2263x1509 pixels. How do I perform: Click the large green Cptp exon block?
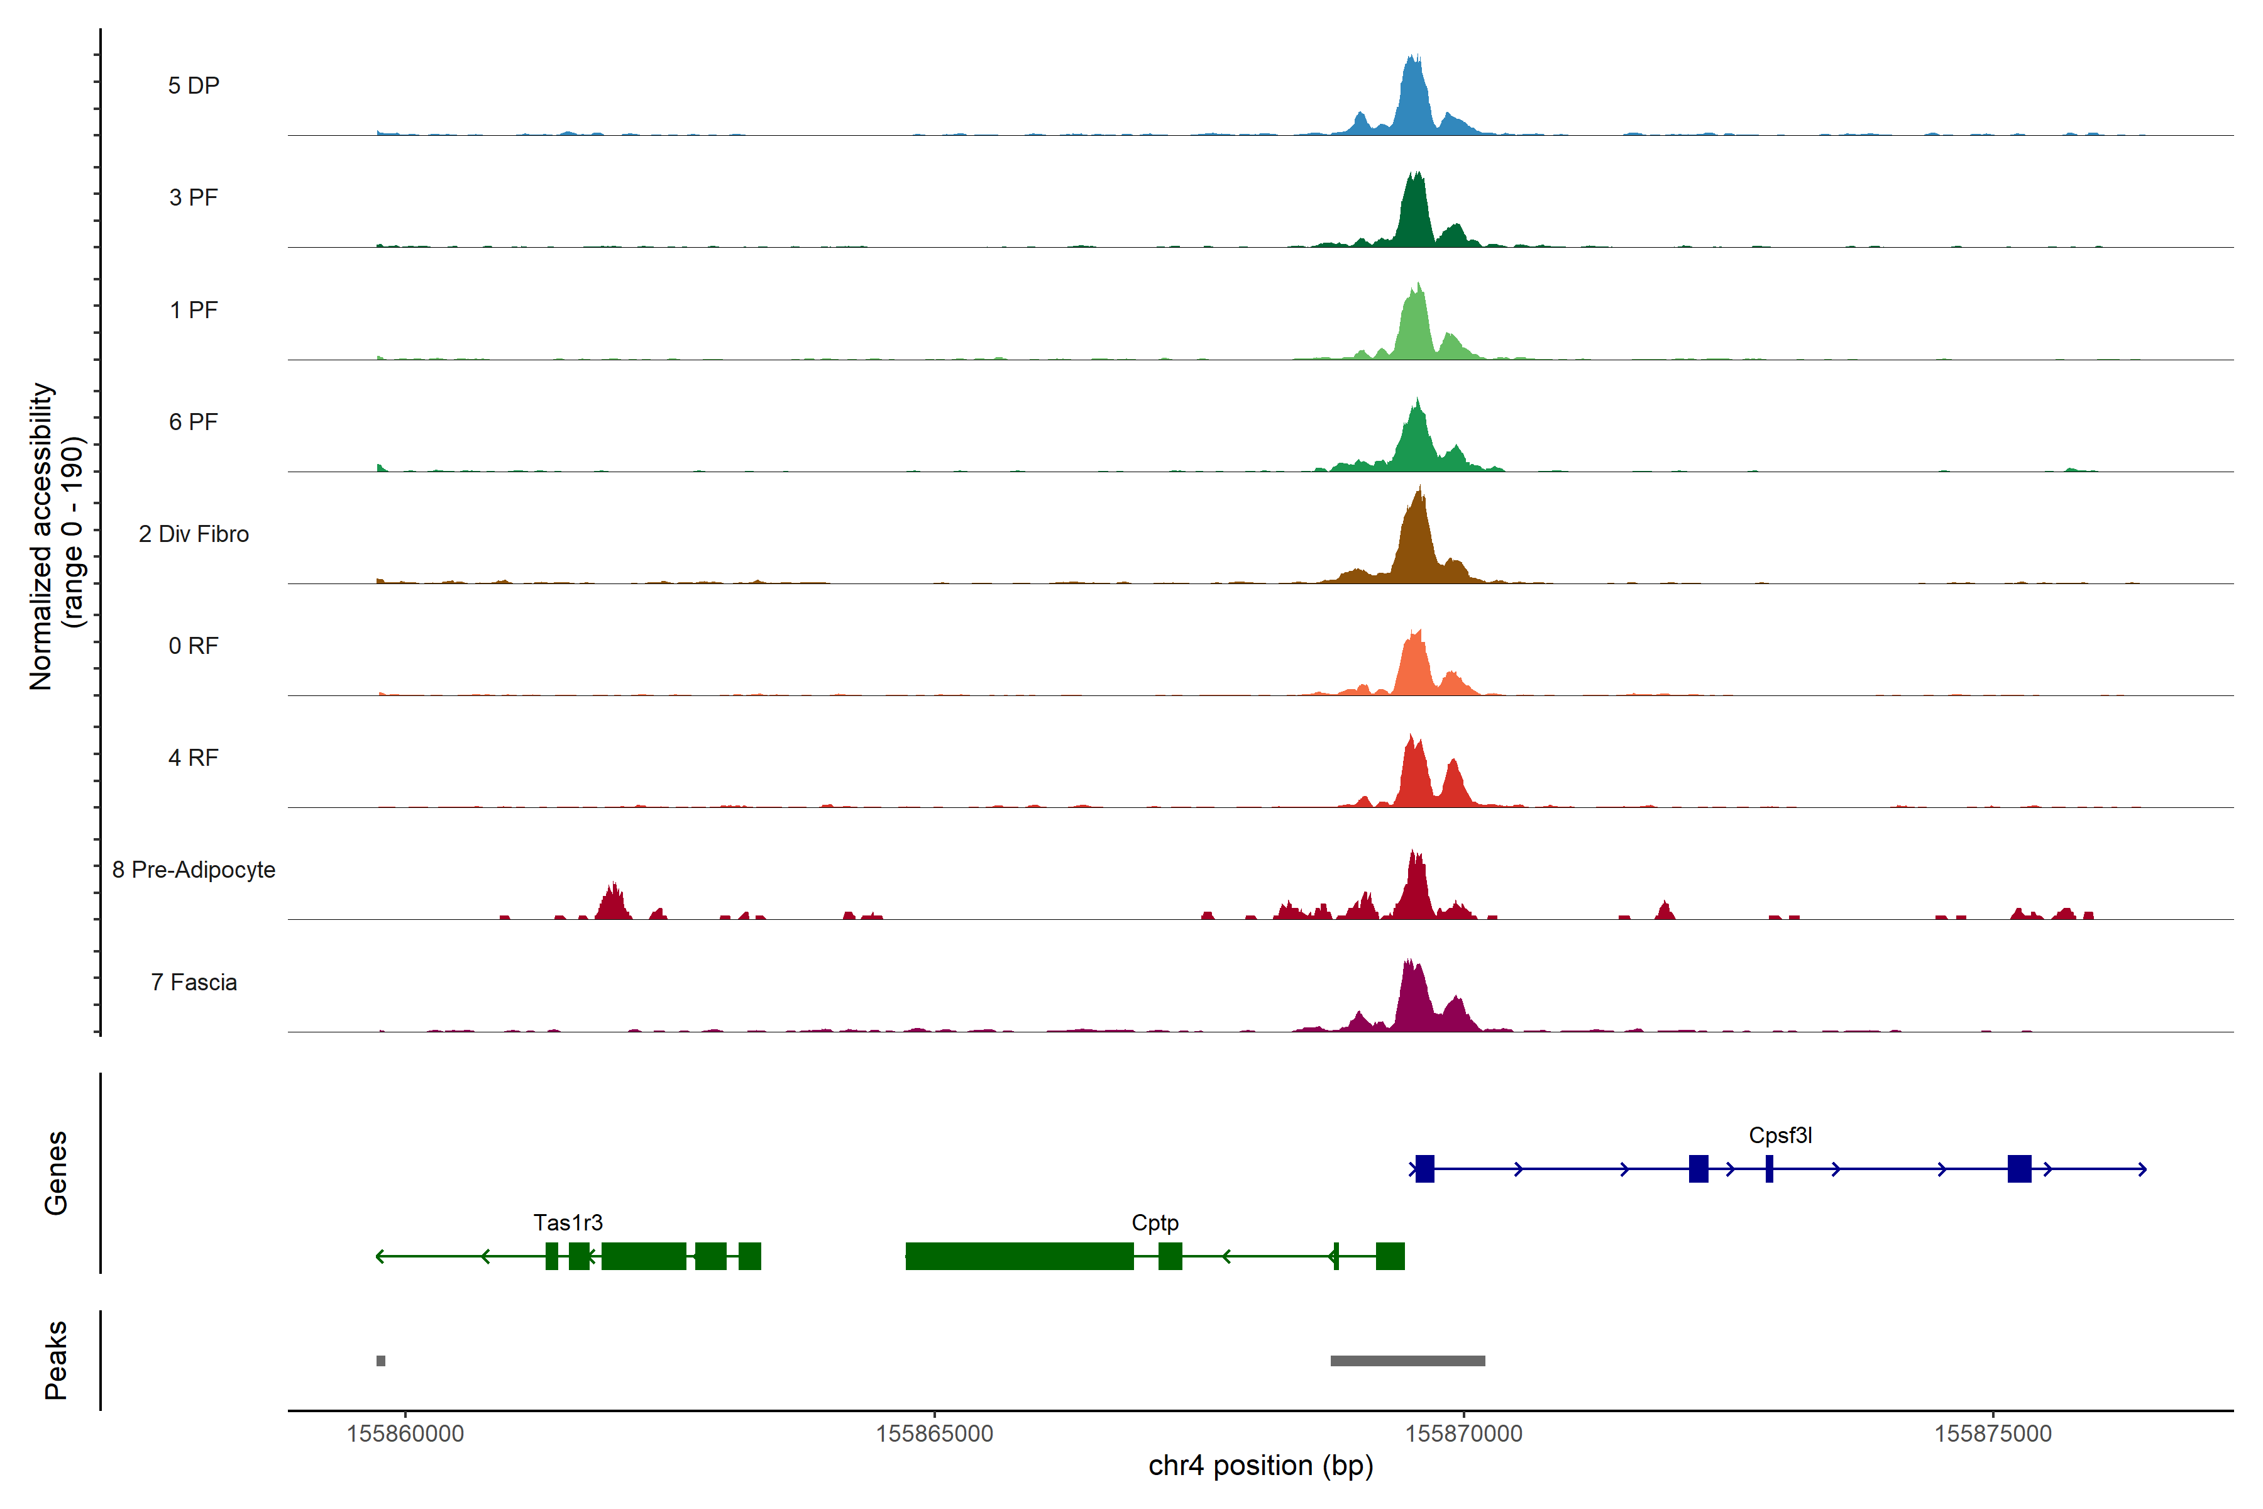1019,1256
